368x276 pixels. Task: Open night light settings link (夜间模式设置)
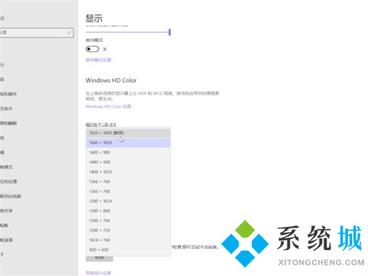coord(98,60)
